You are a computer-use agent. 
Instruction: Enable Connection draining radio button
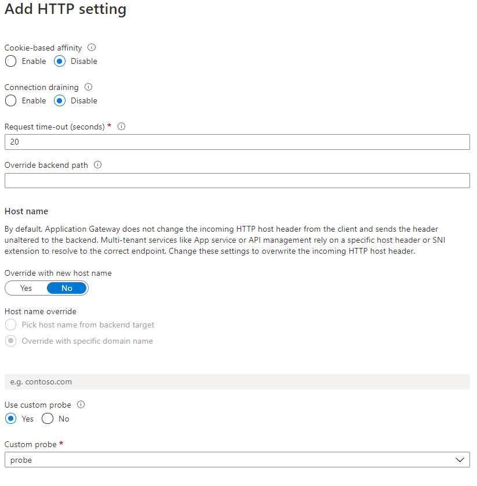pyautogui.click(x=10, y=100)
